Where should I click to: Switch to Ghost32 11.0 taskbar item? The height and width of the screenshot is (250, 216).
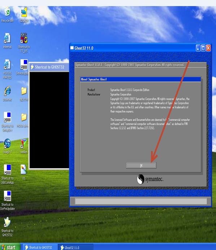point(75,247)
